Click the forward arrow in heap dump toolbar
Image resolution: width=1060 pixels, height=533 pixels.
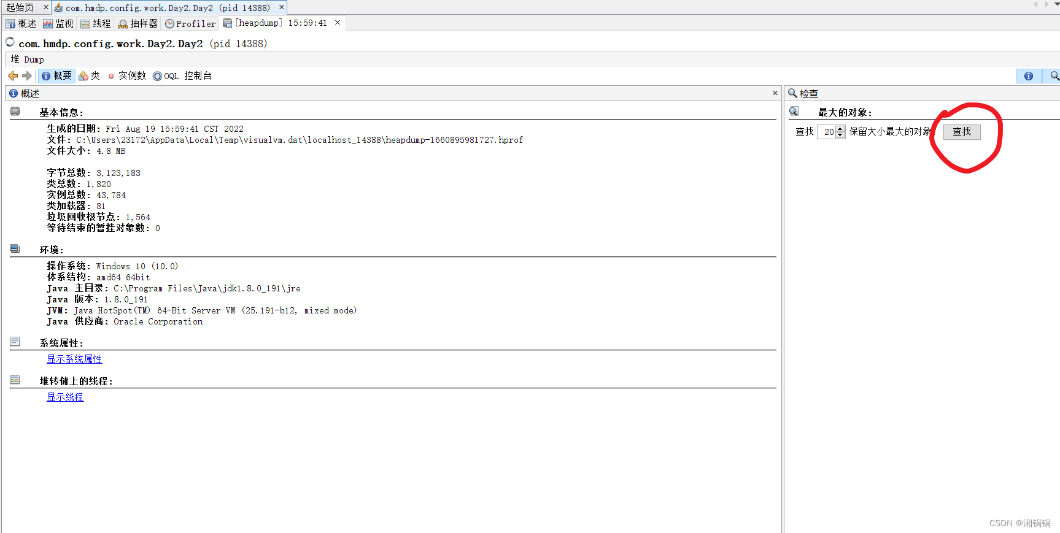coord(26,76)
